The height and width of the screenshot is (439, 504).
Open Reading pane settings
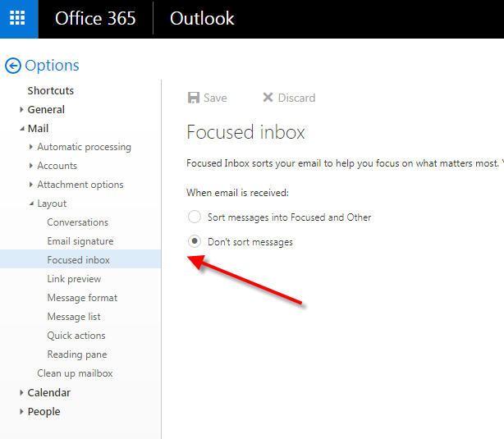pos(77,354)
